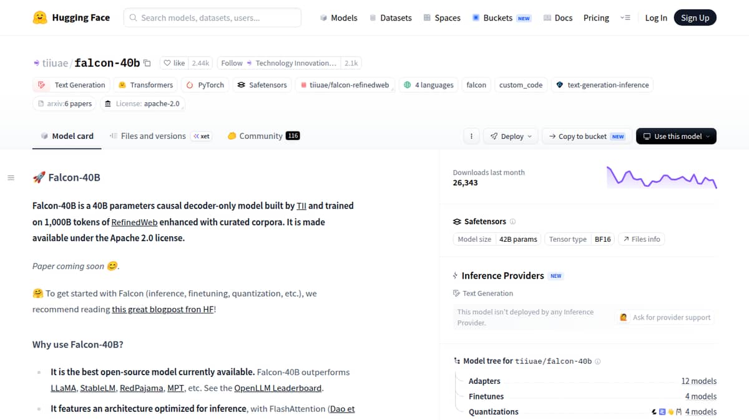Open the Docs nav item
The image size is (749, 420).
[x=557, y=18]
